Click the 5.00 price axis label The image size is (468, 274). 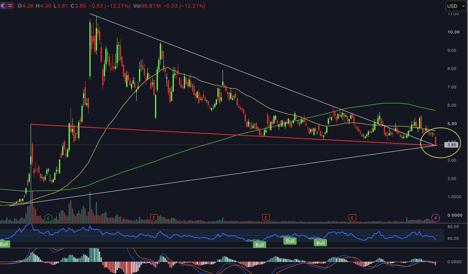[x=452, y=124]
